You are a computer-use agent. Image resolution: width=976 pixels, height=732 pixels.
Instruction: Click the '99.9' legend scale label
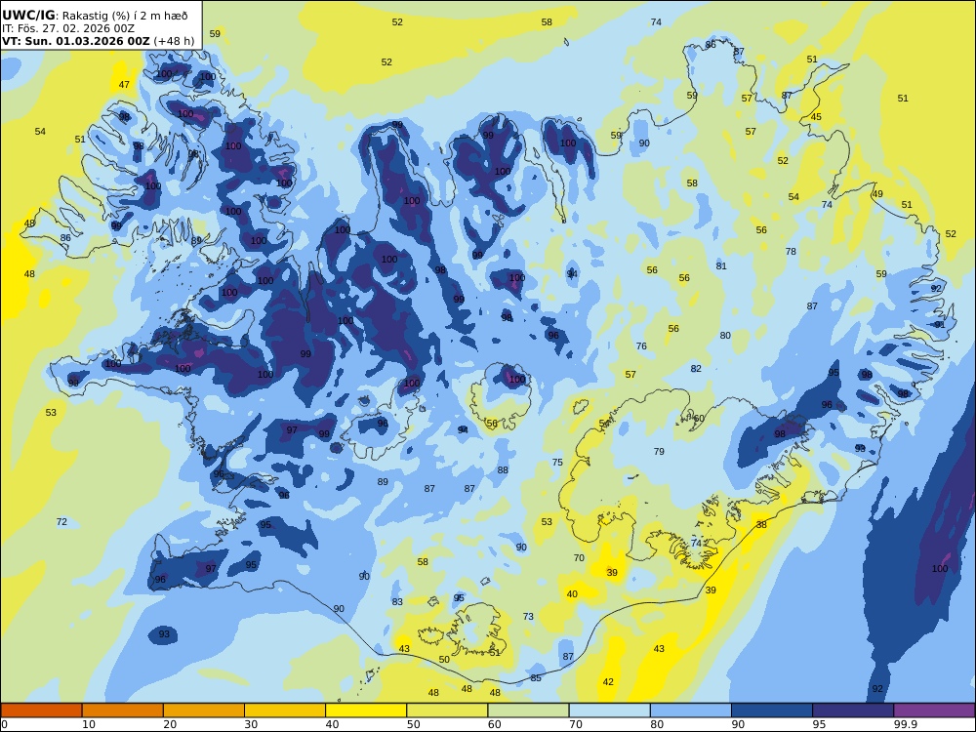coord(904,724)
